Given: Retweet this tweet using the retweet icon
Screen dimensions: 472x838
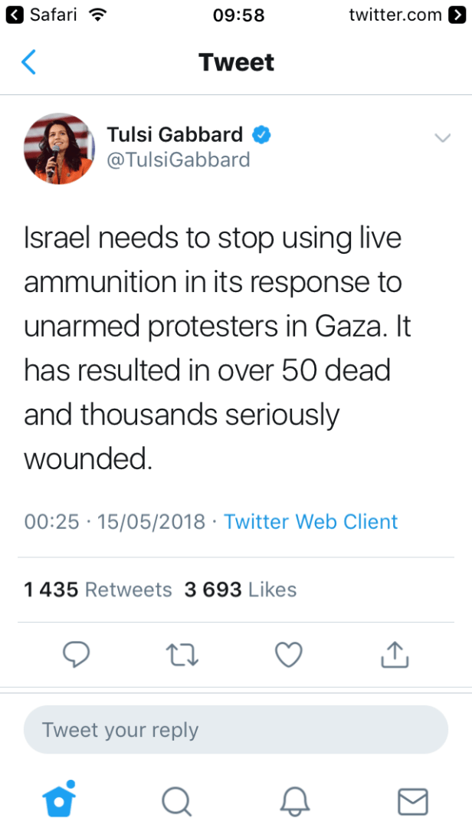Looking at the screenshot, I should (x=182, y=655).
